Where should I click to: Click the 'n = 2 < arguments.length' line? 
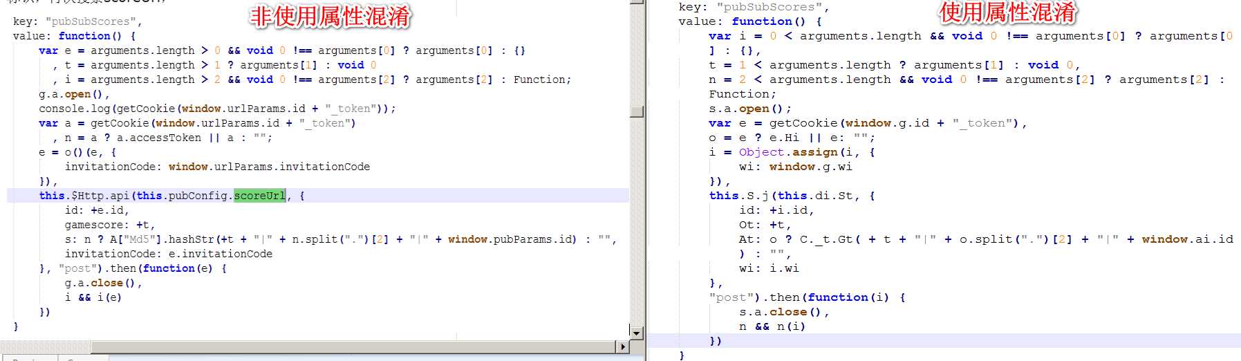967,80
